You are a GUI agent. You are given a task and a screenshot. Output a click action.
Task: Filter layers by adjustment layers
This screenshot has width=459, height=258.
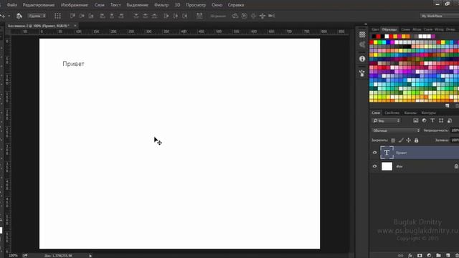pos(424,120)
